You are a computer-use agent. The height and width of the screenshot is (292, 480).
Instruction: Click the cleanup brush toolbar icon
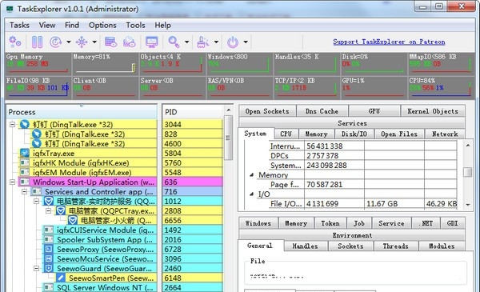[x=202, y=42]
